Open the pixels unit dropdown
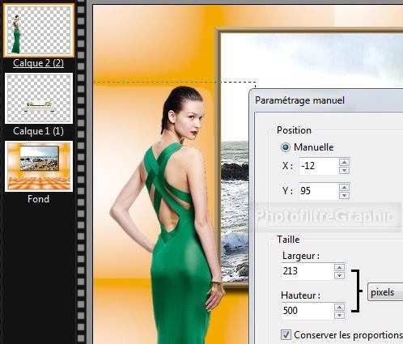The height and width of the screenshot is (344, 403). 385,292
